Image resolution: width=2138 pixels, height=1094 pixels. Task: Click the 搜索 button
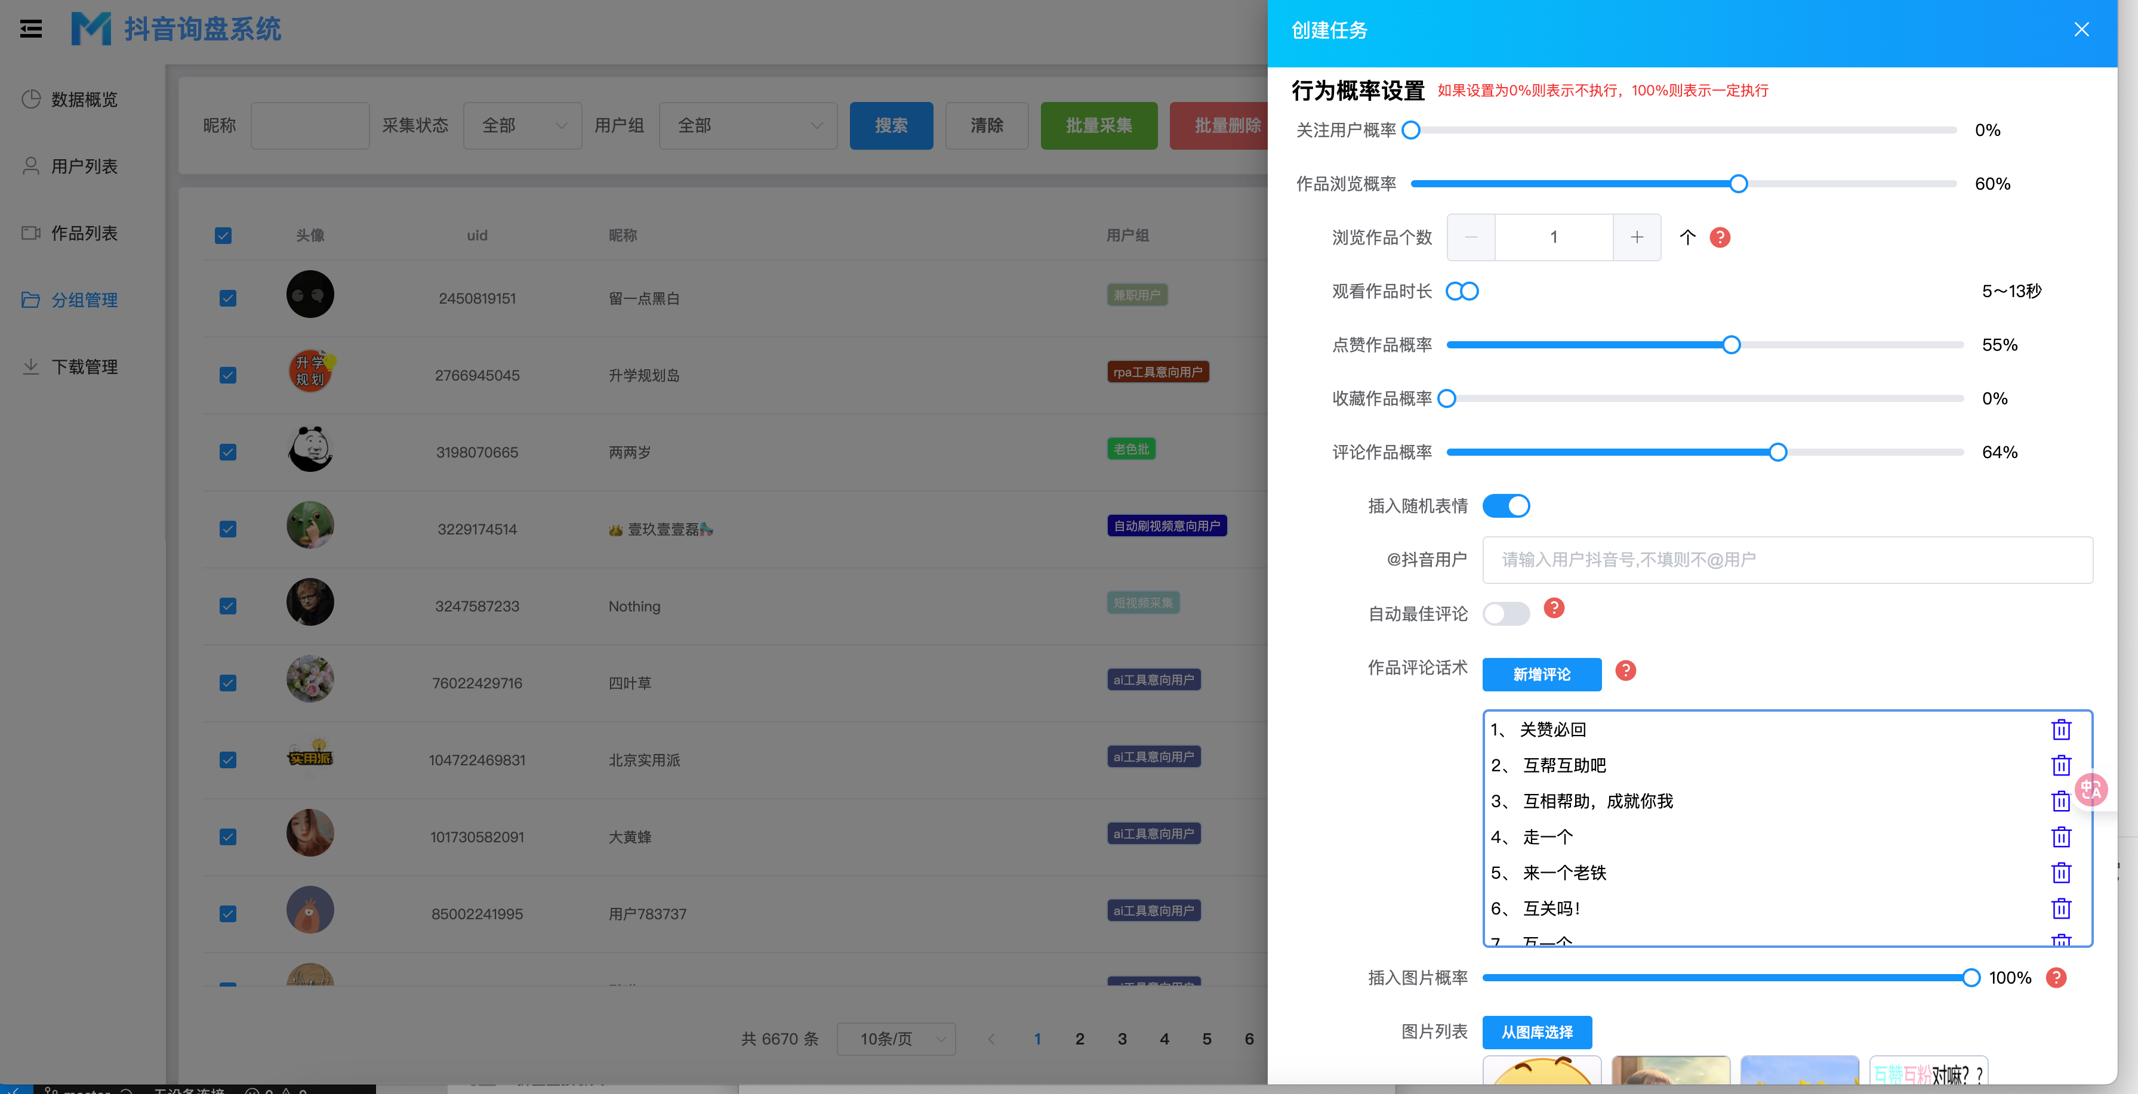click(891, 125)
